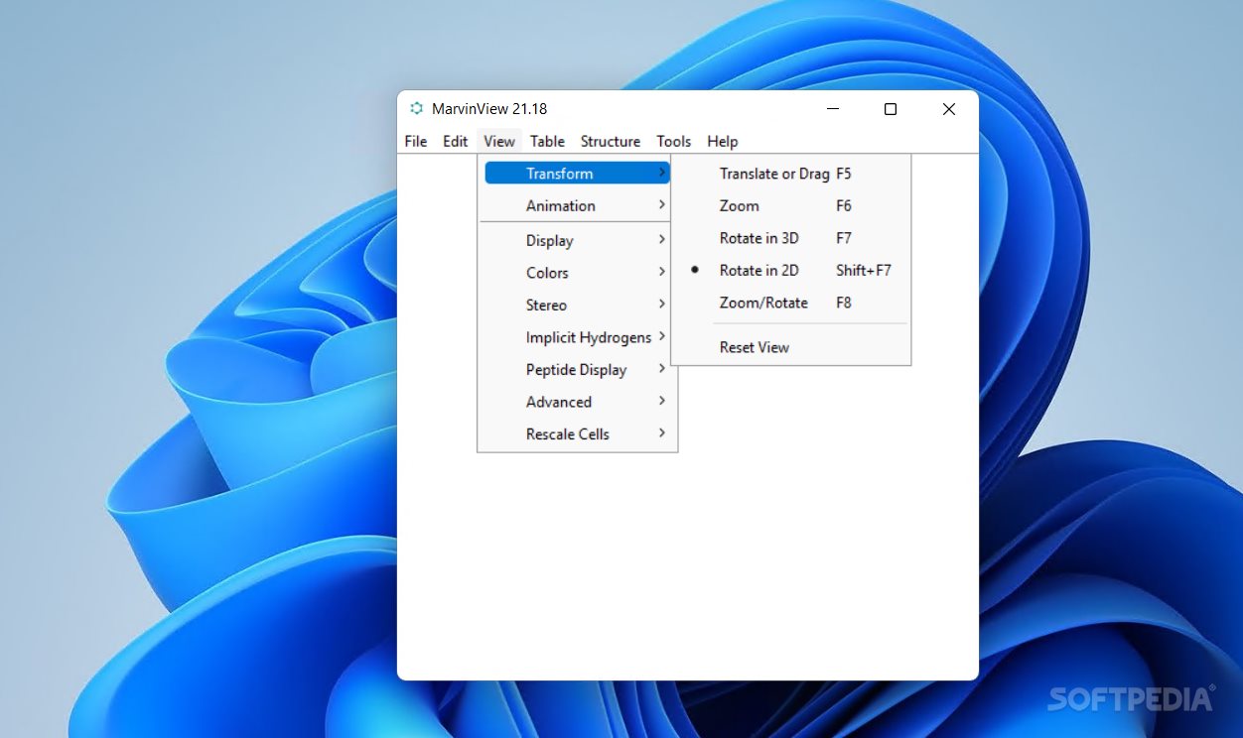Expand the Rescale Cells submenu

(x=578, y=433)
